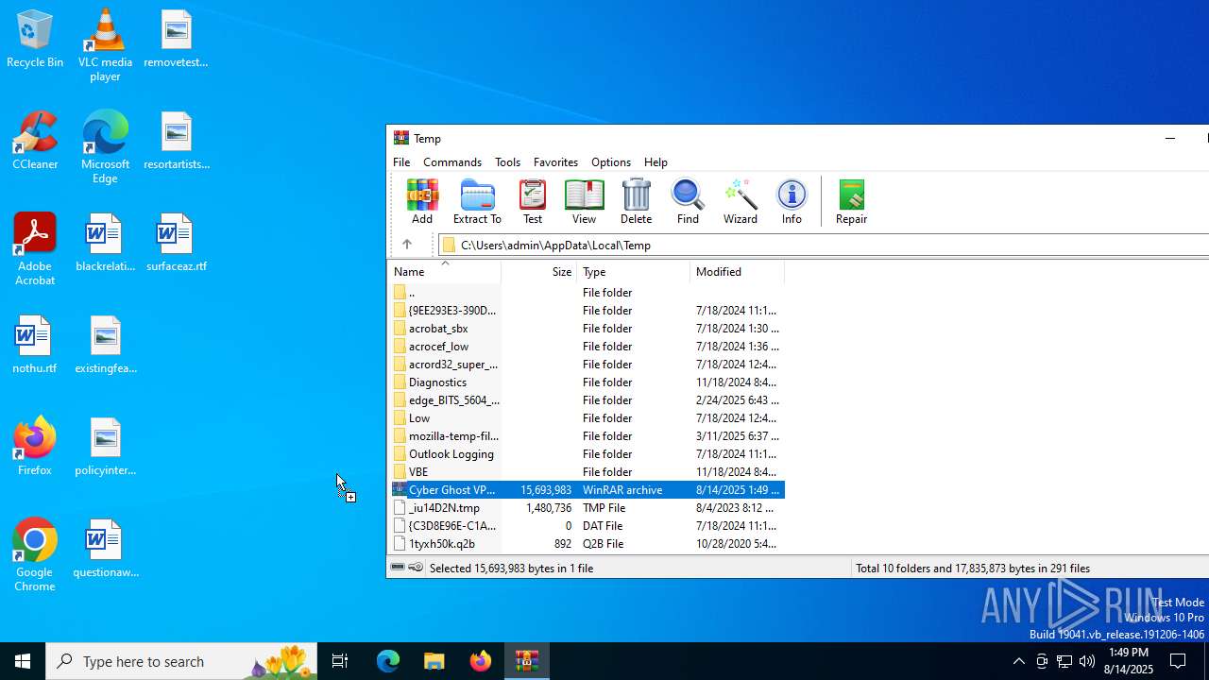
Task: Open the Options menu
Action: pyautogui.click(x=611, y=162)
